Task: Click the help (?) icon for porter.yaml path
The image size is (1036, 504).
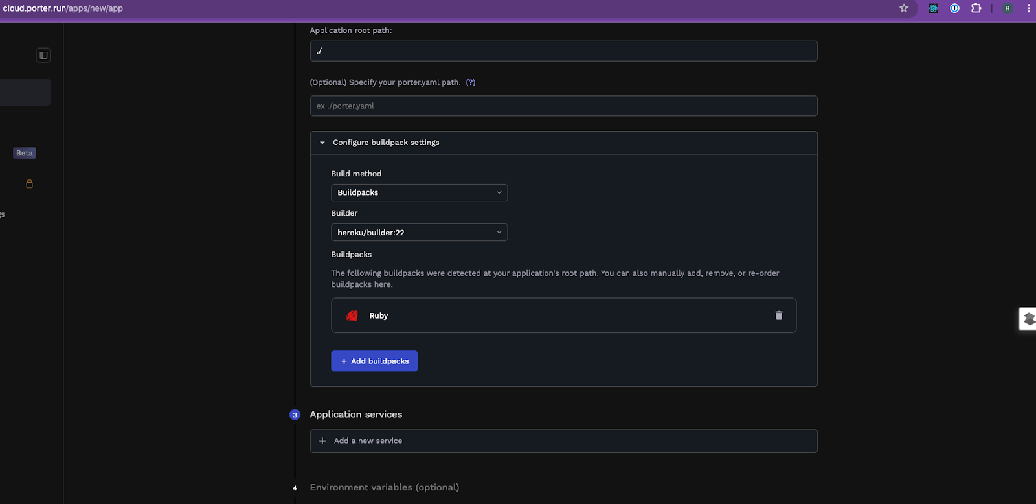Action: point(471,82)
